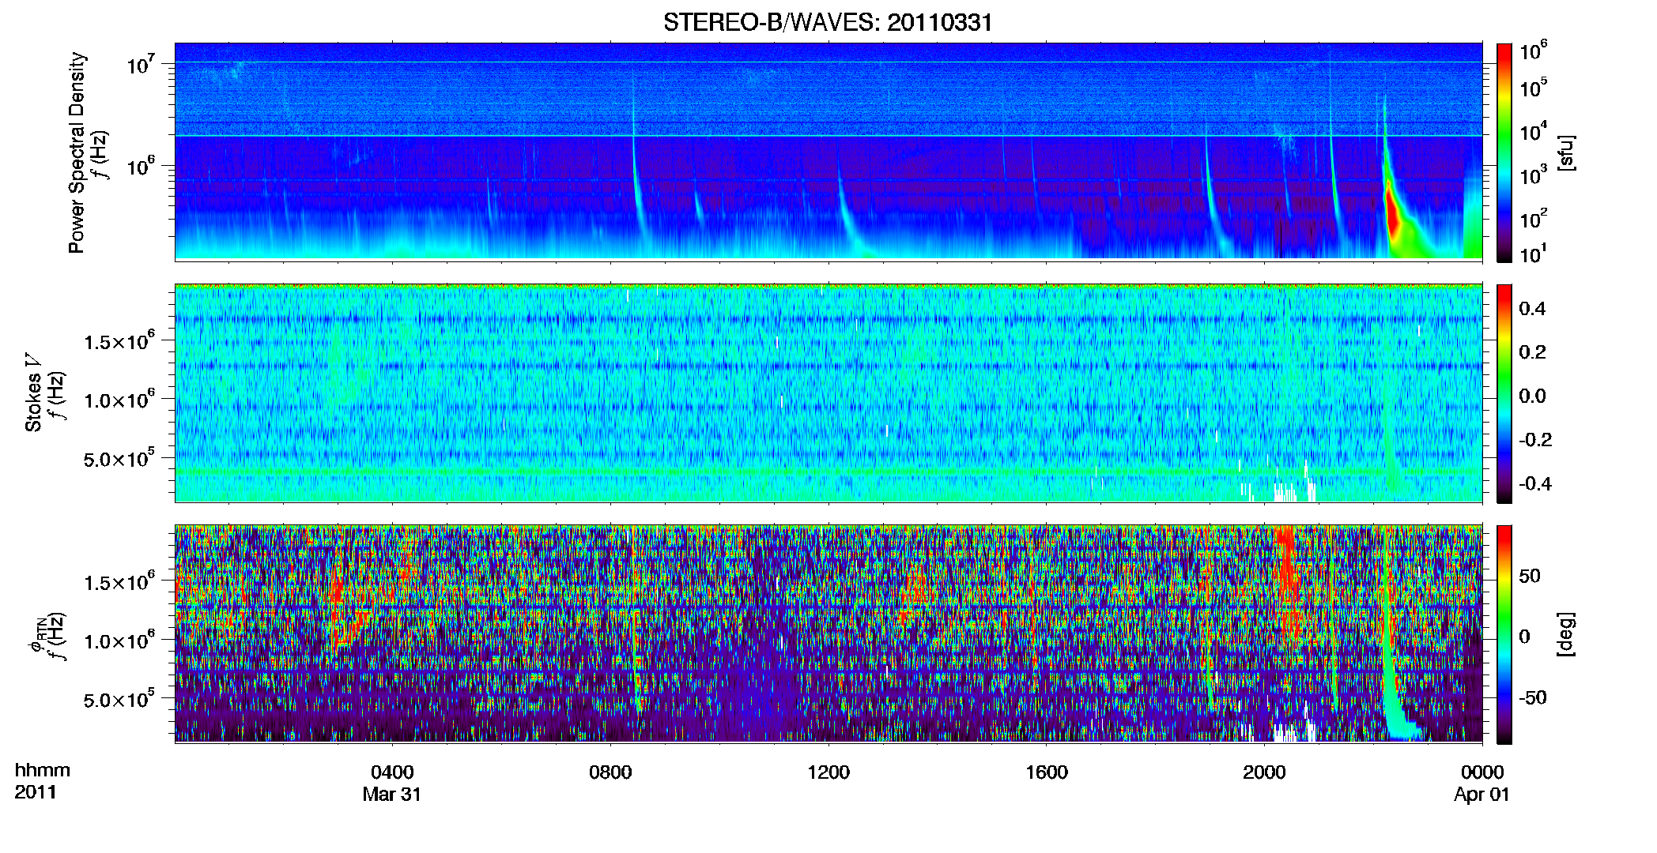Click the Apr 01 date label

click(x=1482, y=795)
